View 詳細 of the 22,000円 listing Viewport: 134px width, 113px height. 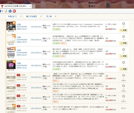(124, 56)
